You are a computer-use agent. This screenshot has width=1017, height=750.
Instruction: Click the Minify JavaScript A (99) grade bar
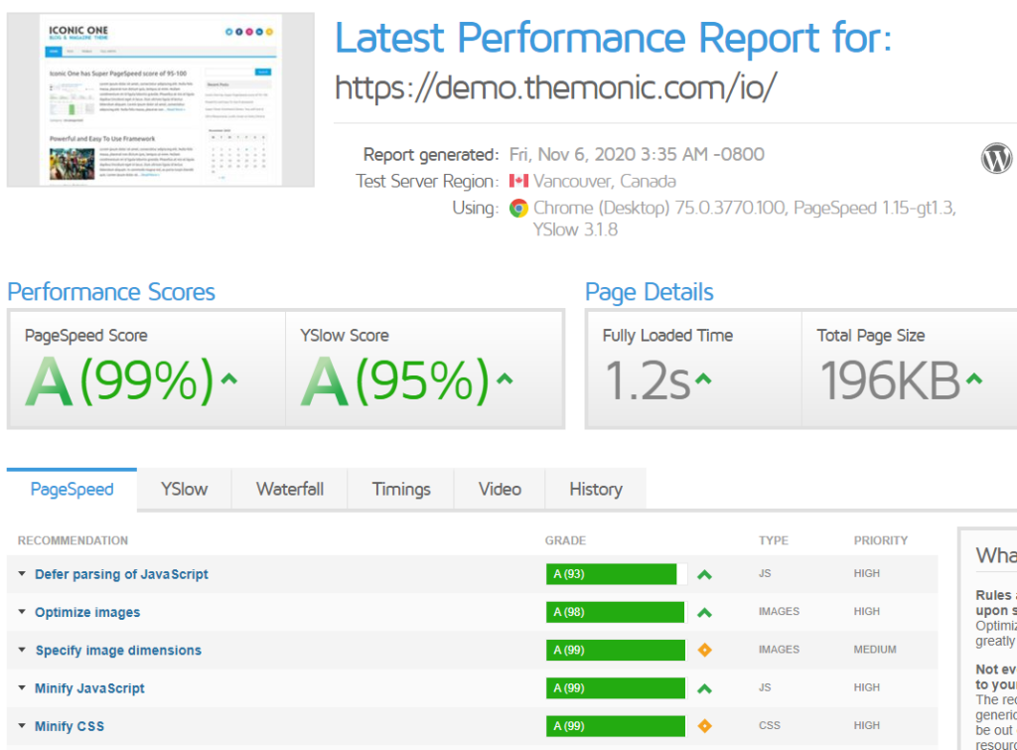tap(616, 687)
